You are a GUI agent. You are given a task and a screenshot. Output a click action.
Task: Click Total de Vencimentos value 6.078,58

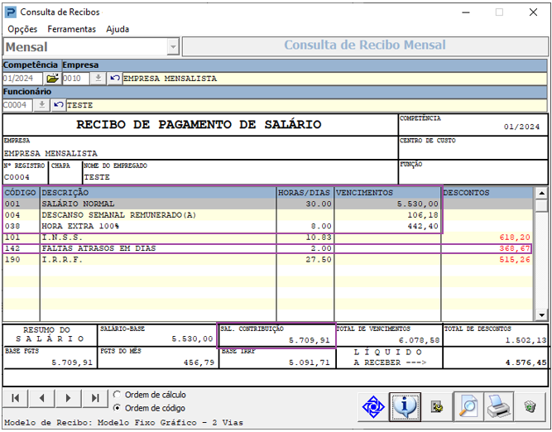(x=420, y=340)
